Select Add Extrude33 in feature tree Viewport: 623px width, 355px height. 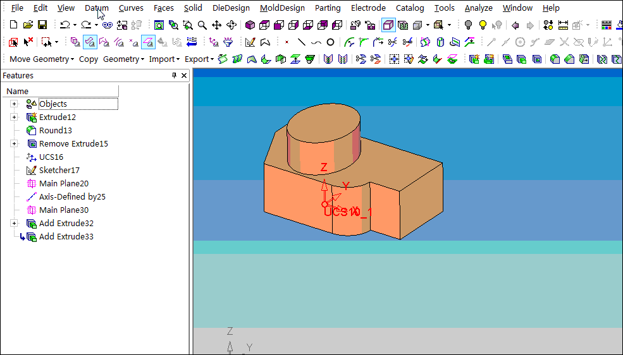pyautogui.click(x=66, y=237)
